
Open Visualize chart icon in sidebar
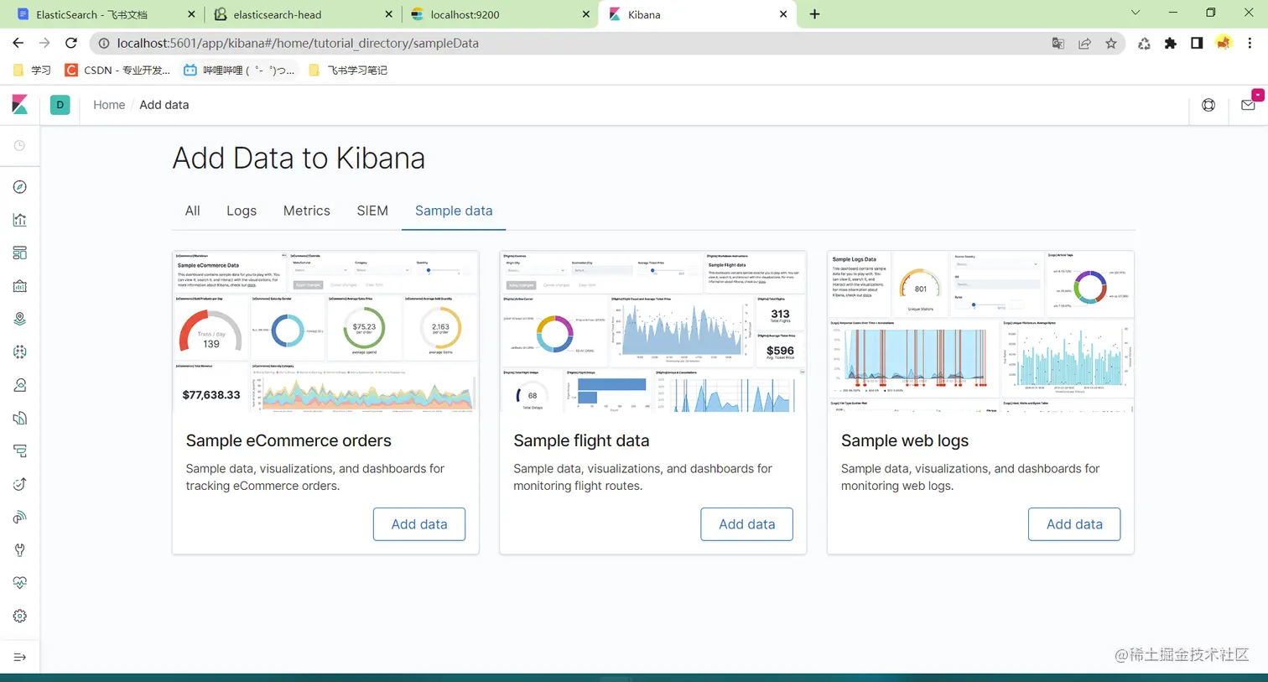click(x=20, y=220)
